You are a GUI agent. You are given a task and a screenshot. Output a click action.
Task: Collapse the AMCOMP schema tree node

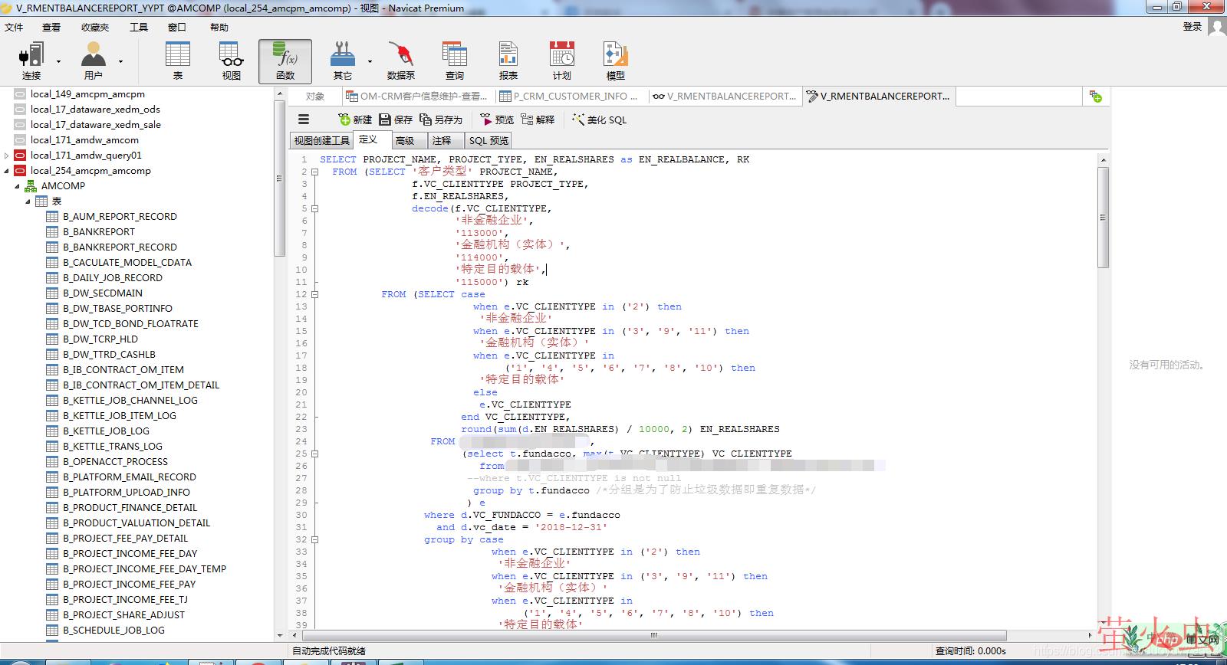tap(17, 186)
